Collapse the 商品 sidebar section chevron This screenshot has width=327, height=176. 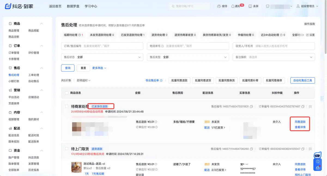coord(42,24)
